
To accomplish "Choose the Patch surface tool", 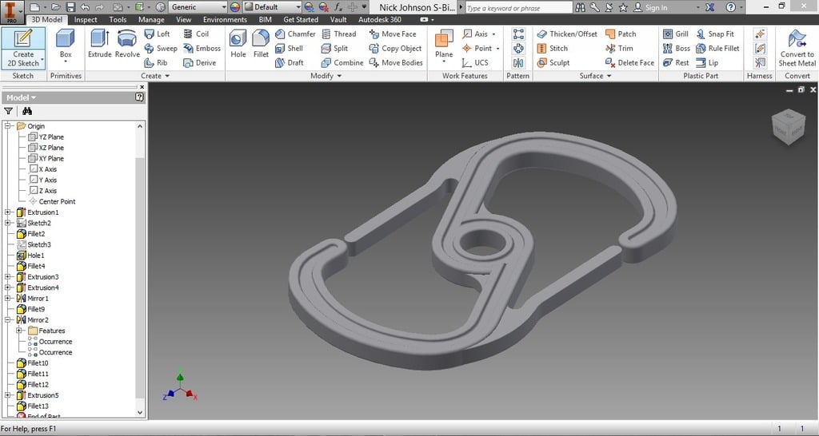I will pos(621,34).
